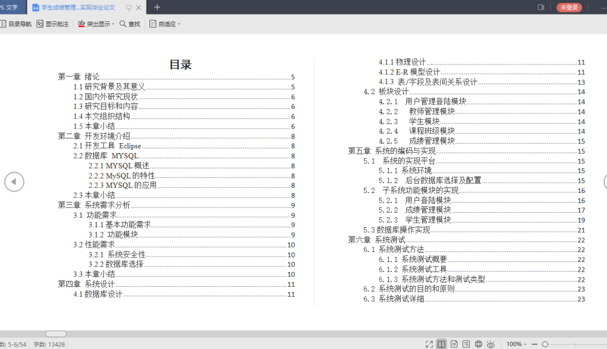Click TOC entry 2.2 数据库 MYSQL
The image size is (607, 349).
[x=184, y=156]
